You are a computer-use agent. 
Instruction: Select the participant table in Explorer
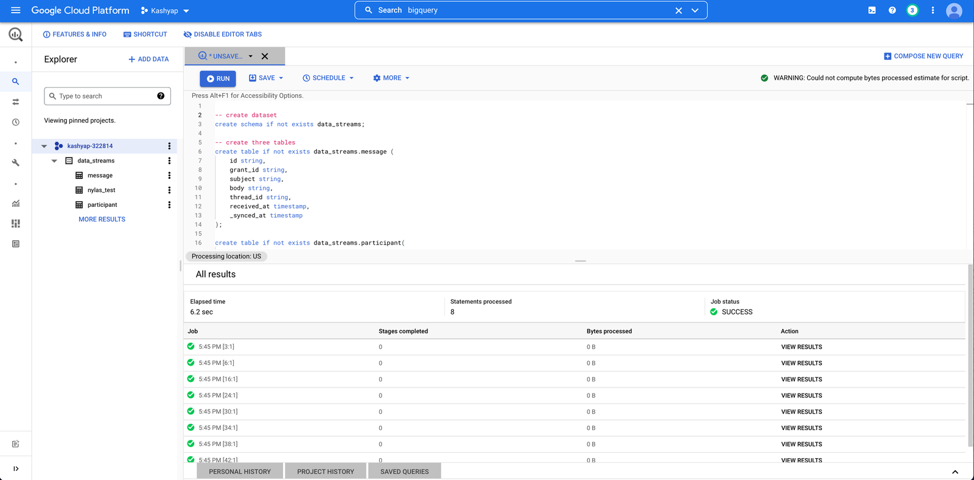[x=102, y=205]
